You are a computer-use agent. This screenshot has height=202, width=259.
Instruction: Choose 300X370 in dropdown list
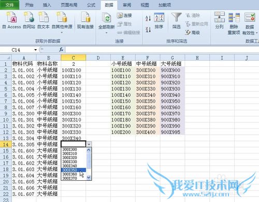point(74,178)
